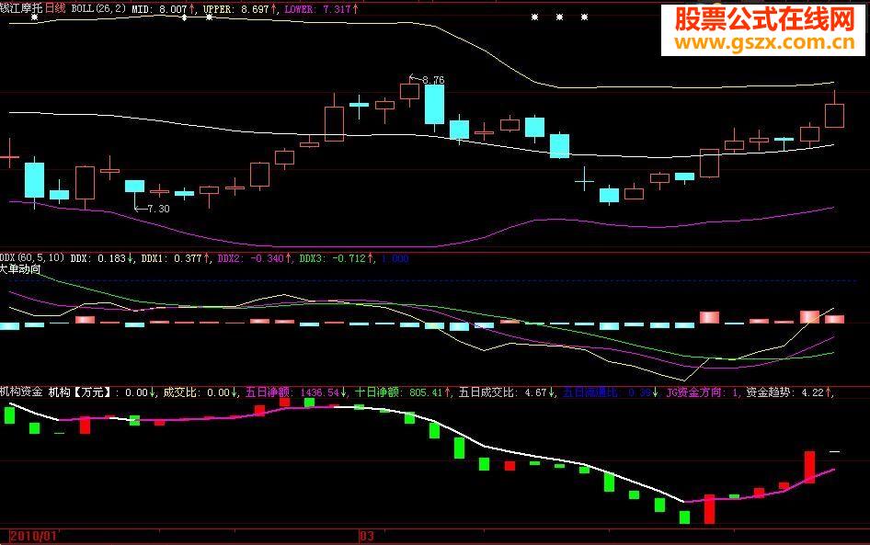
Task: Click the DDX1: 0.377 value
Action: 176,258
